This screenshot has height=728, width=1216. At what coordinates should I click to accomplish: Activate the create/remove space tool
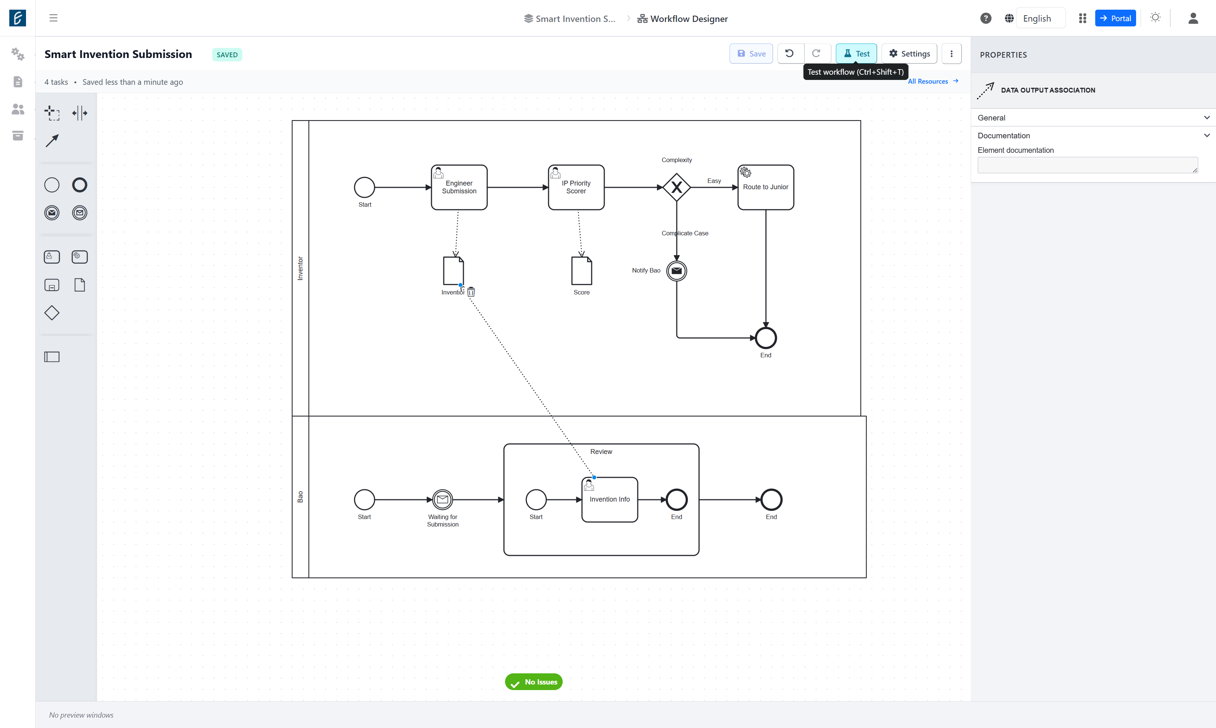(x=80, y=113)
